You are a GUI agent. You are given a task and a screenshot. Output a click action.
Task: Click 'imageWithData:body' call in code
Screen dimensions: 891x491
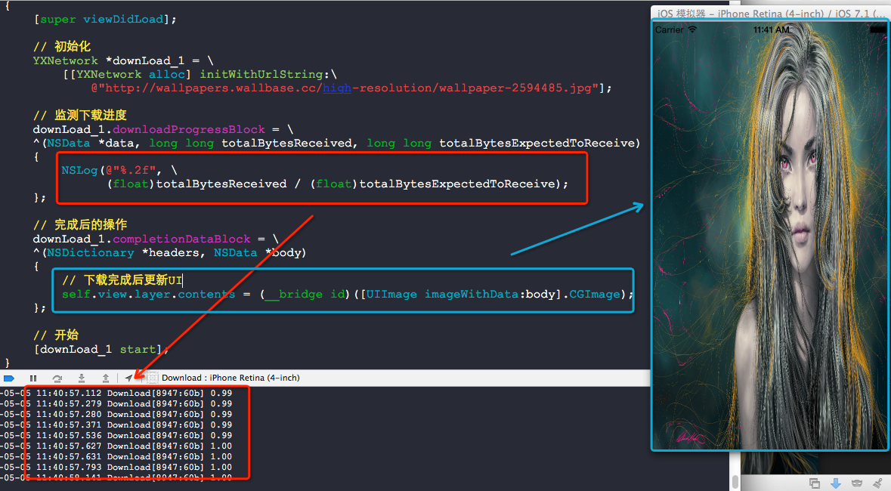coord(490,295)
